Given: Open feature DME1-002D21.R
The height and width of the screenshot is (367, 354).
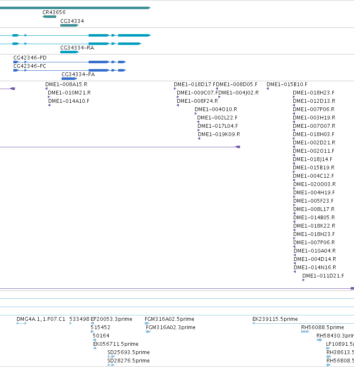Looking at the screenshot, I should tap(314, 143).
